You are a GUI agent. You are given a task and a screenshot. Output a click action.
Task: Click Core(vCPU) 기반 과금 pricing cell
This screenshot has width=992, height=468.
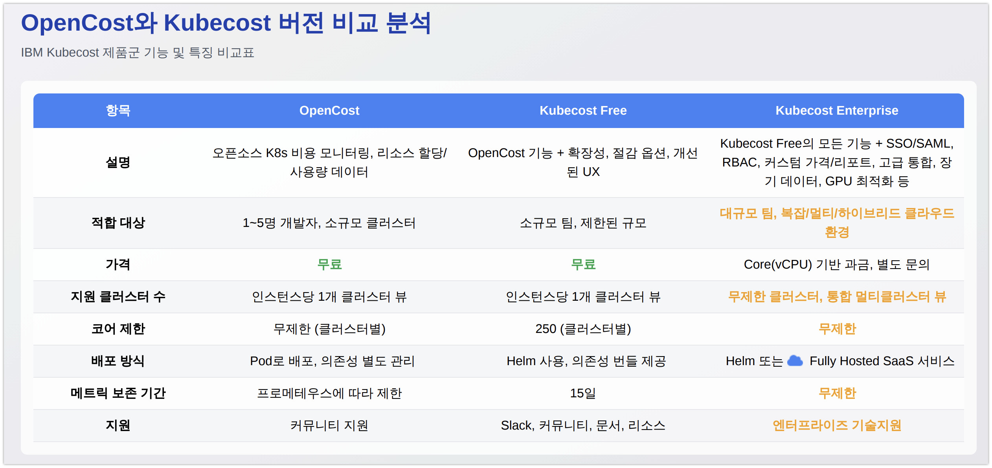837,265
